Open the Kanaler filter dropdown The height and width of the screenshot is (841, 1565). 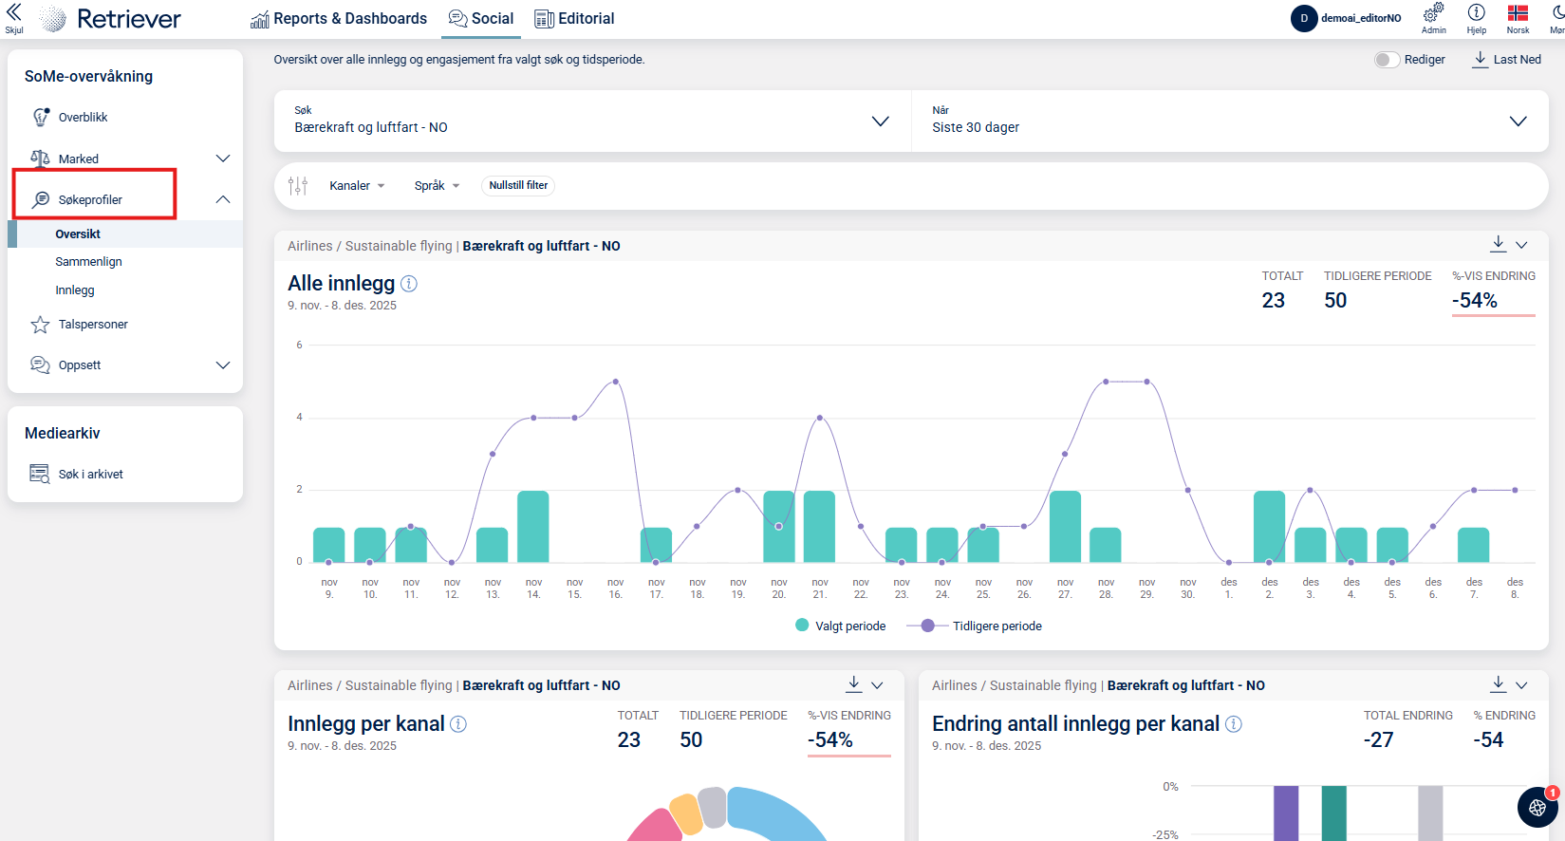[x=357, y=186]
